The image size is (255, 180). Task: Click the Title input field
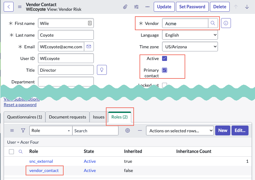66,70
